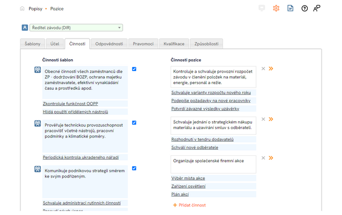
Task: Open Hlídá použití přidělených nástrojů link
Action: click(x=75, y=111)
